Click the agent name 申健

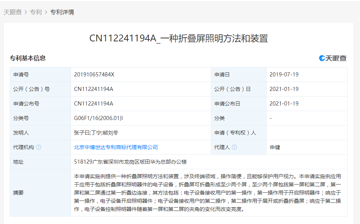(275, 147)
